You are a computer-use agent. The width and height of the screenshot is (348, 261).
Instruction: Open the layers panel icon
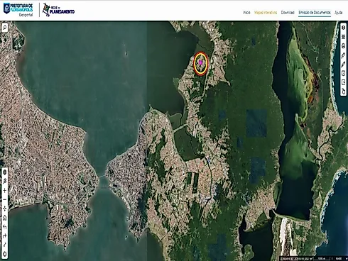coord(344,28)
